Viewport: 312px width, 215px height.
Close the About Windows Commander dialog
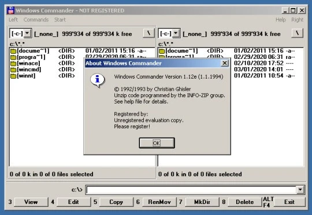click(x=224, y=63)
